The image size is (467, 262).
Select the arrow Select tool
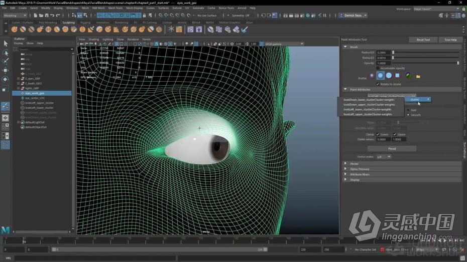[6, 44]
